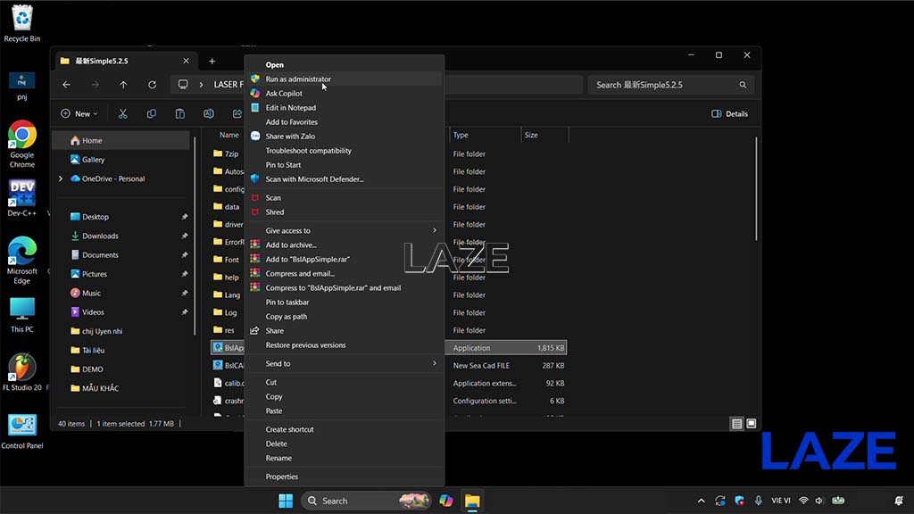914x514 pixels.
Task: Open Windows Start button on taskbar
Action: click(286, 501)
